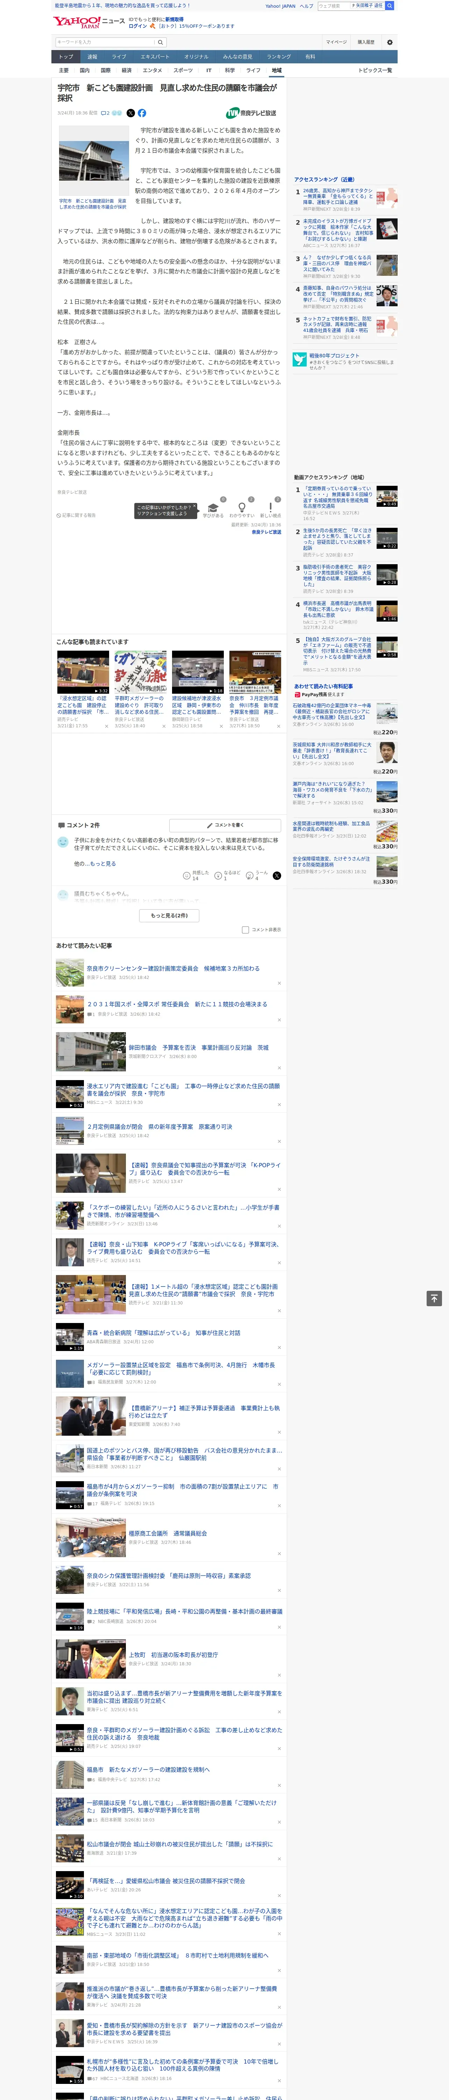Click the Yahoo! JAPAN News logo
Screen dimensions: 449x2100
point(89,22)
